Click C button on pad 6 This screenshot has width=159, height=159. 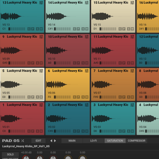pyautogui.click(x=74, y=97)
